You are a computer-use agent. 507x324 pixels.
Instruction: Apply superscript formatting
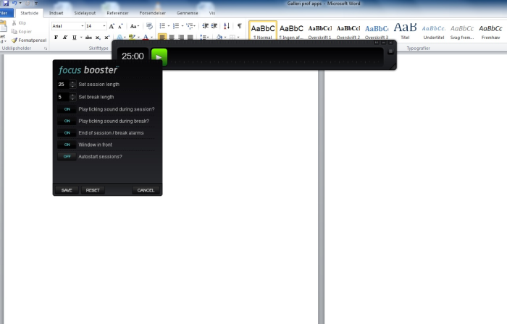[x=107, y=38]
